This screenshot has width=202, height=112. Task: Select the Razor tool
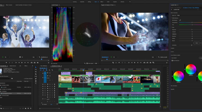click(36, 74)
